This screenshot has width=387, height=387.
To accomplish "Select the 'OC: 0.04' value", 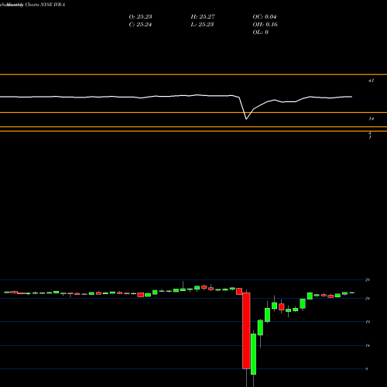I will [x=265, y=17].
